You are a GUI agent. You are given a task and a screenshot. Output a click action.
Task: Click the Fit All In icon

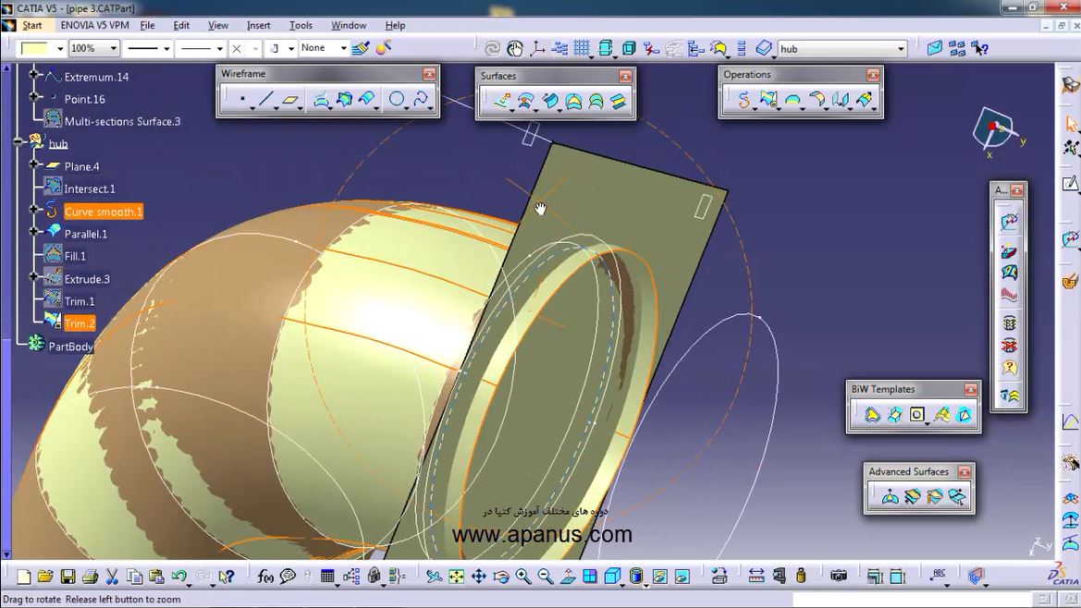tap(457, 577)
